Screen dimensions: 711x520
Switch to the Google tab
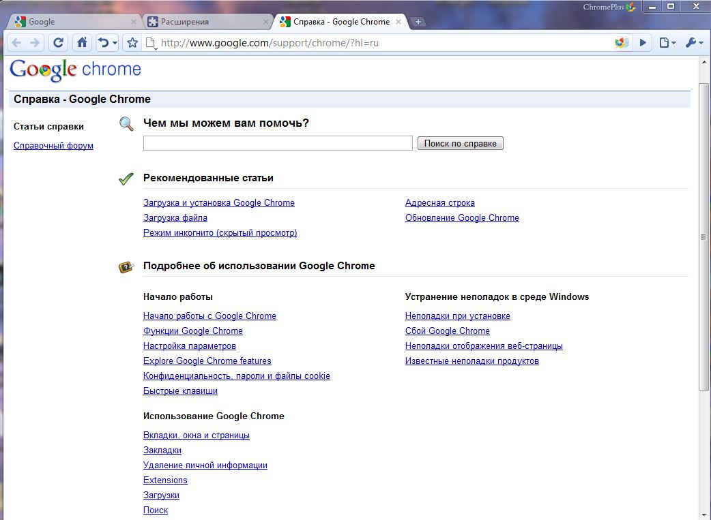[75, 22]
